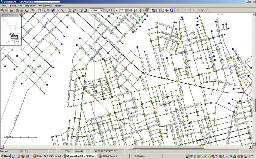The image size is (256, 159).
Task: Toggle the grid display button
Action: [x=126, y=10]
